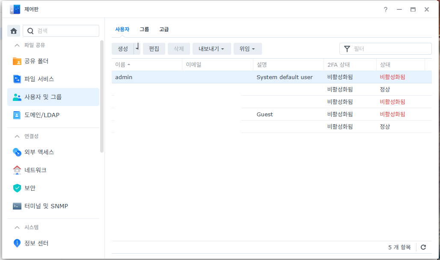Open the Network (네트워크) icon

[x=17, y=170]
